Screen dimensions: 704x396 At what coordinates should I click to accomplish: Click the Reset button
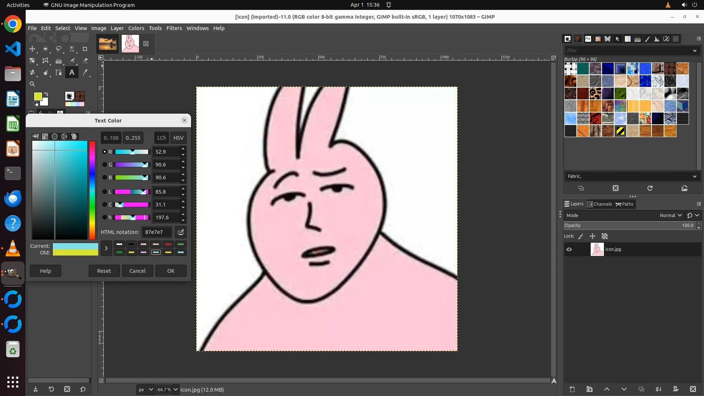tap(104, 271)
